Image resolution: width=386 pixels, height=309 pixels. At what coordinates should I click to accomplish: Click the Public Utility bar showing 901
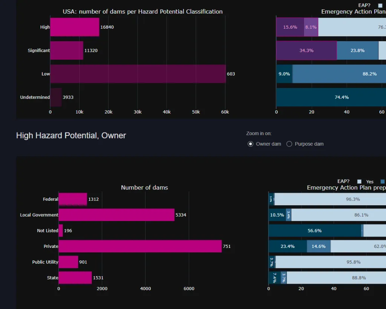click(68, 262)
